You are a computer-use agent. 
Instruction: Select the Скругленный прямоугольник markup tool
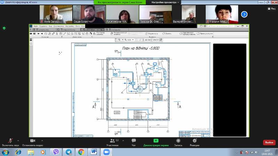pos(187,34)
